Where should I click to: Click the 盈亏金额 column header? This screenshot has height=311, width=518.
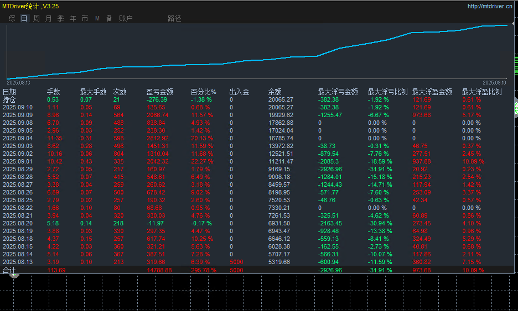pos(159,92)
